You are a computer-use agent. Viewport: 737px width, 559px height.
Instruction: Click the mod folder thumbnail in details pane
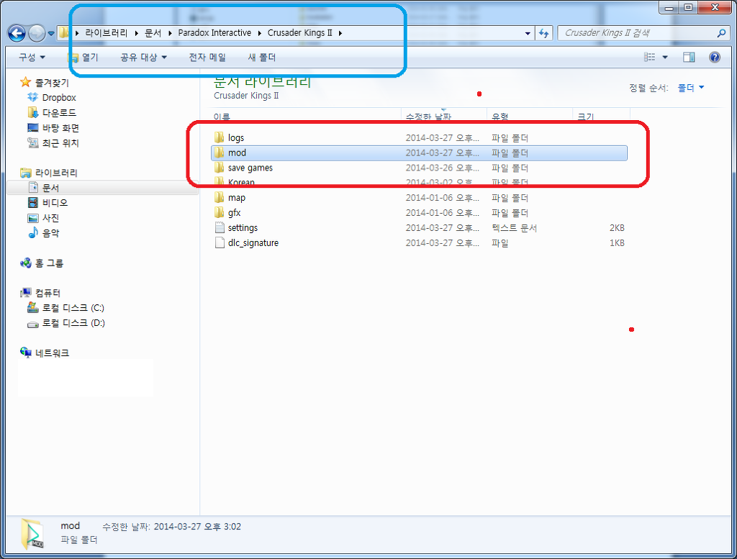(x=32, y=534)
